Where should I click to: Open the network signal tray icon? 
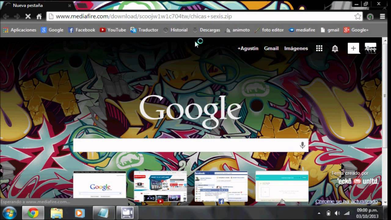pos(347,213)
